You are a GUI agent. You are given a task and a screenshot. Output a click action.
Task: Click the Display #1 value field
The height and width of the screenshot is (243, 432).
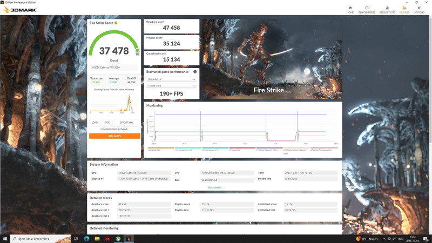(144, 179)
